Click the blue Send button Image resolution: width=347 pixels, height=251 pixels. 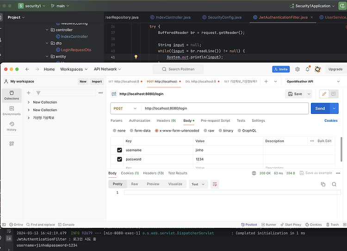(x=320, y=108)
